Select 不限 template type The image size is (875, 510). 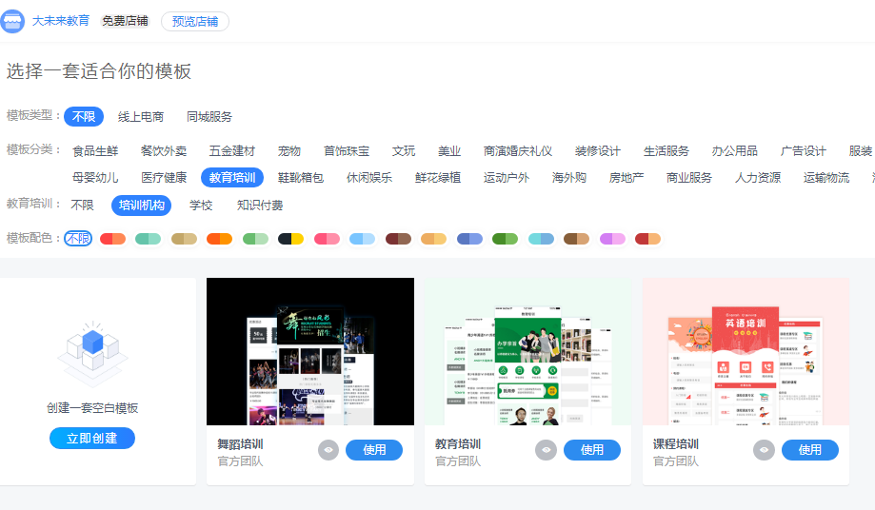click(84, 116)
